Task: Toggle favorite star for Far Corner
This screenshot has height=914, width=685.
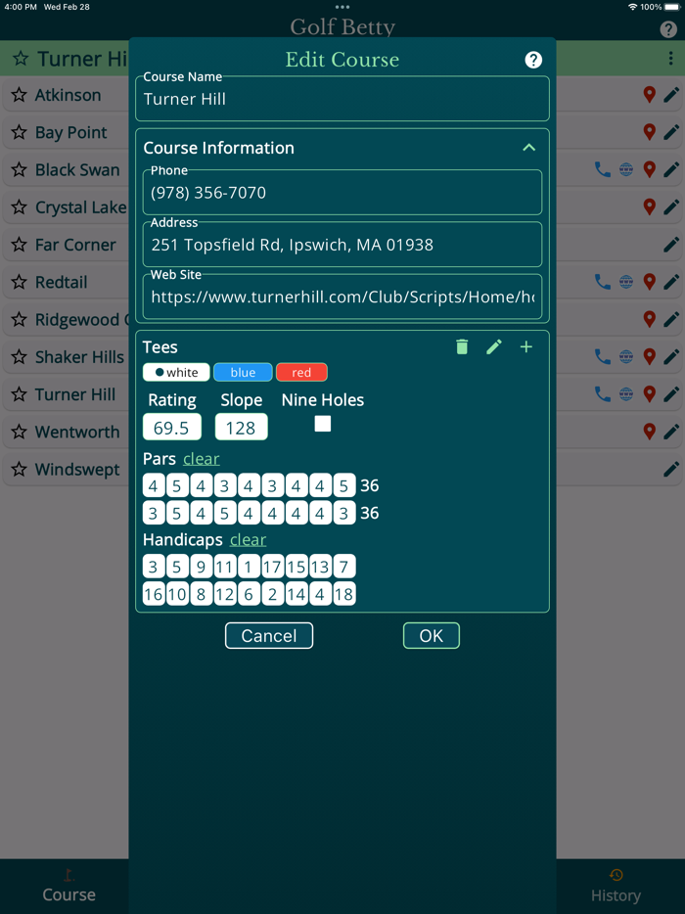Action: 20,245
